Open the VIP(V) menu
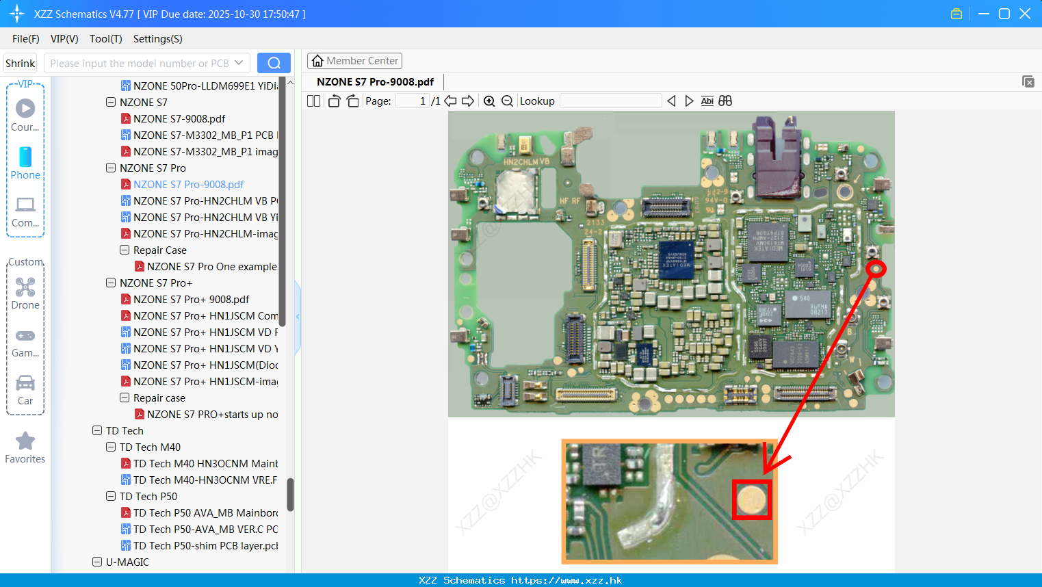Image resolution: width=1042 pixels, height=587 pixels. coord(64,39)
